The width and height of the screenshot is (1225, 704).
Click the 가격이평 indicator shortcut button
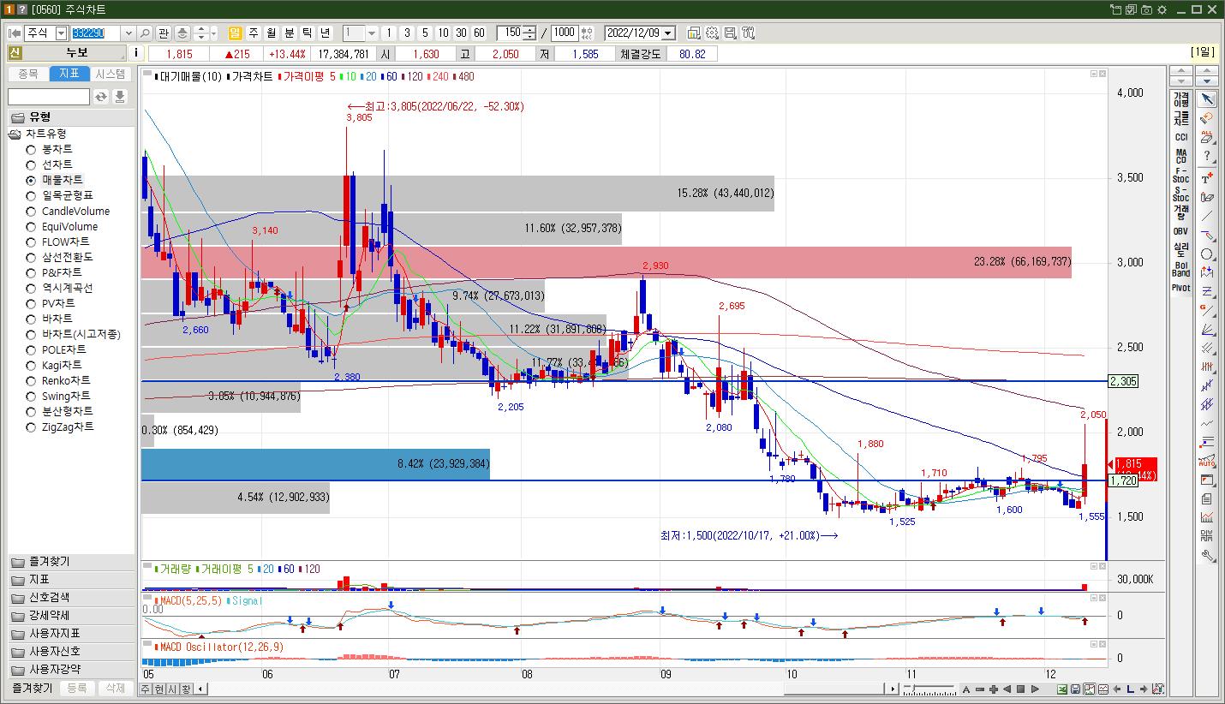(x=1181, y=99)
